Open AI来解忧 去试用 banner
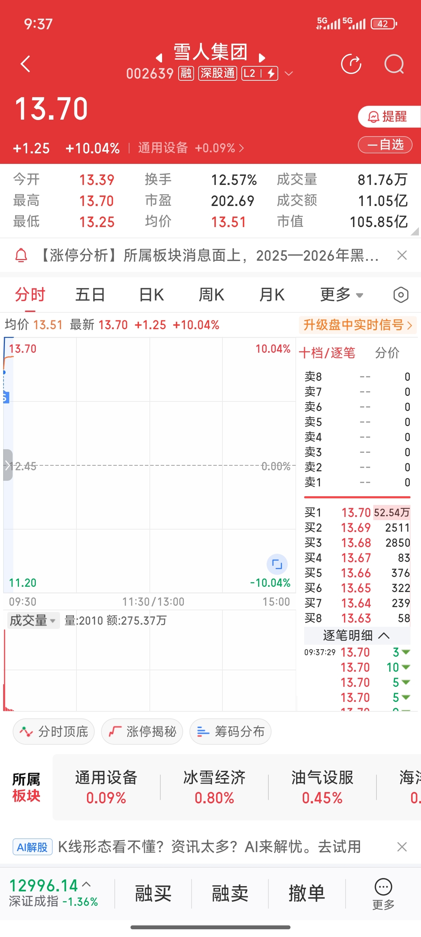Image resolution: width=421 pixels, height=937 pixels. point(209,847)
